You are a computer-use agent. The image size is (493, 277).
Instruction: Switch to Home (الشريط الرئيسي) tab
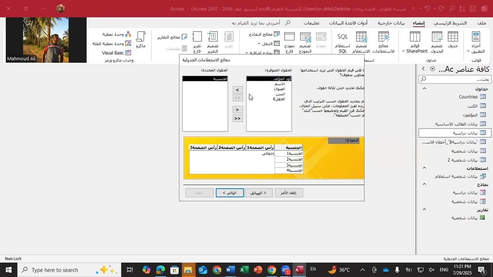click(450, 23)
